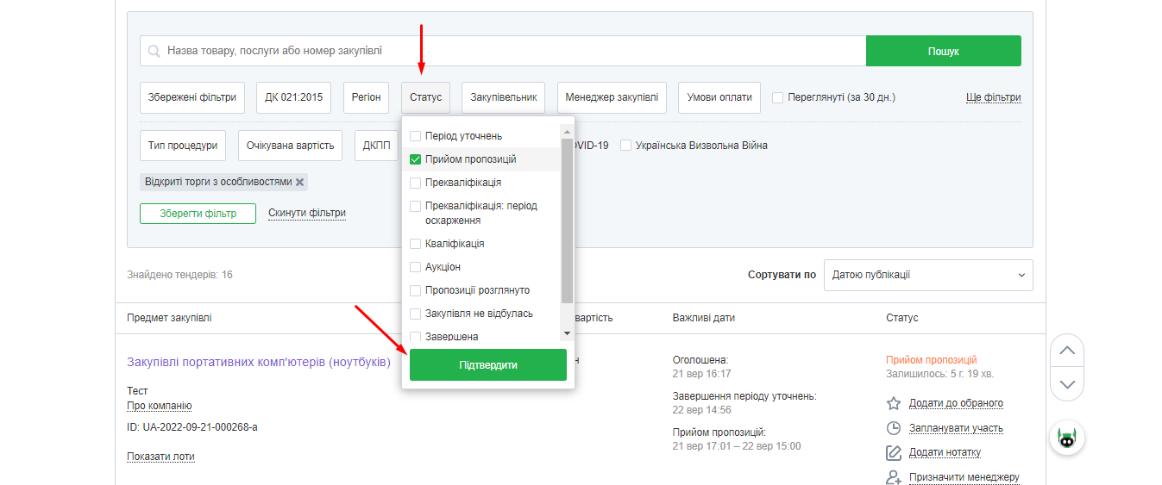Enable the Переглянуті (за 30 дн.) checkbox

[778, 97]
